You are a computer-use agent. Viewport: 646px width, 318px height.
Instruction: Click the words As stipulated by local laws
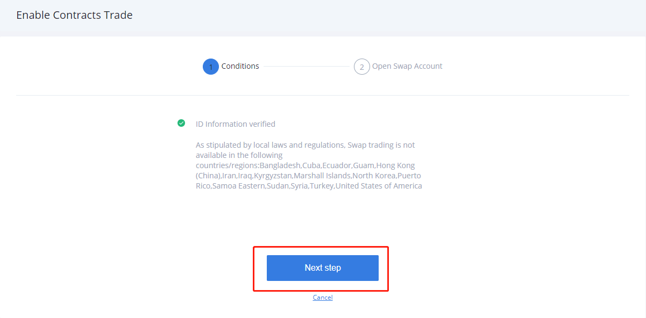click(x=243, y=145)
